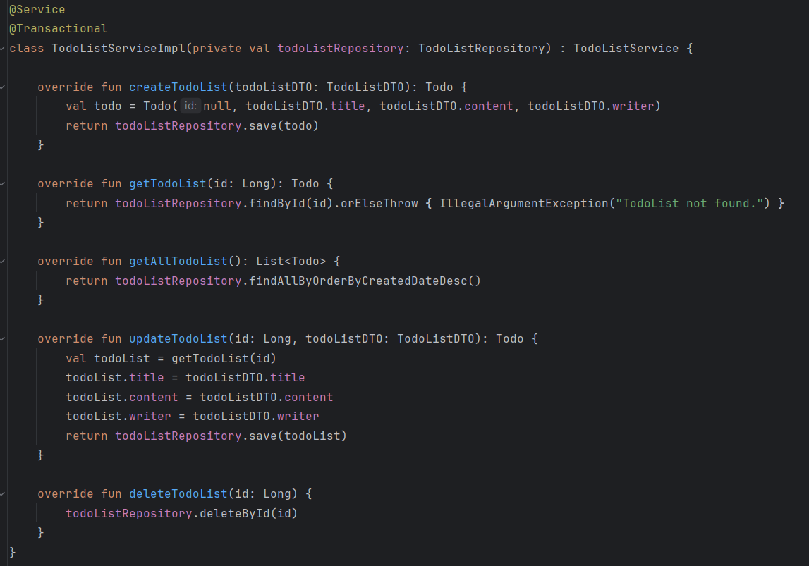Collapse the deleteTodoList function block
This screenshot has height=566, width=809.
(x=4, y=493)
